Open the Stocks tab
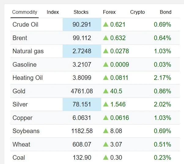The width and height of the screenshot is (184, 164). click(x=81, y=12)
